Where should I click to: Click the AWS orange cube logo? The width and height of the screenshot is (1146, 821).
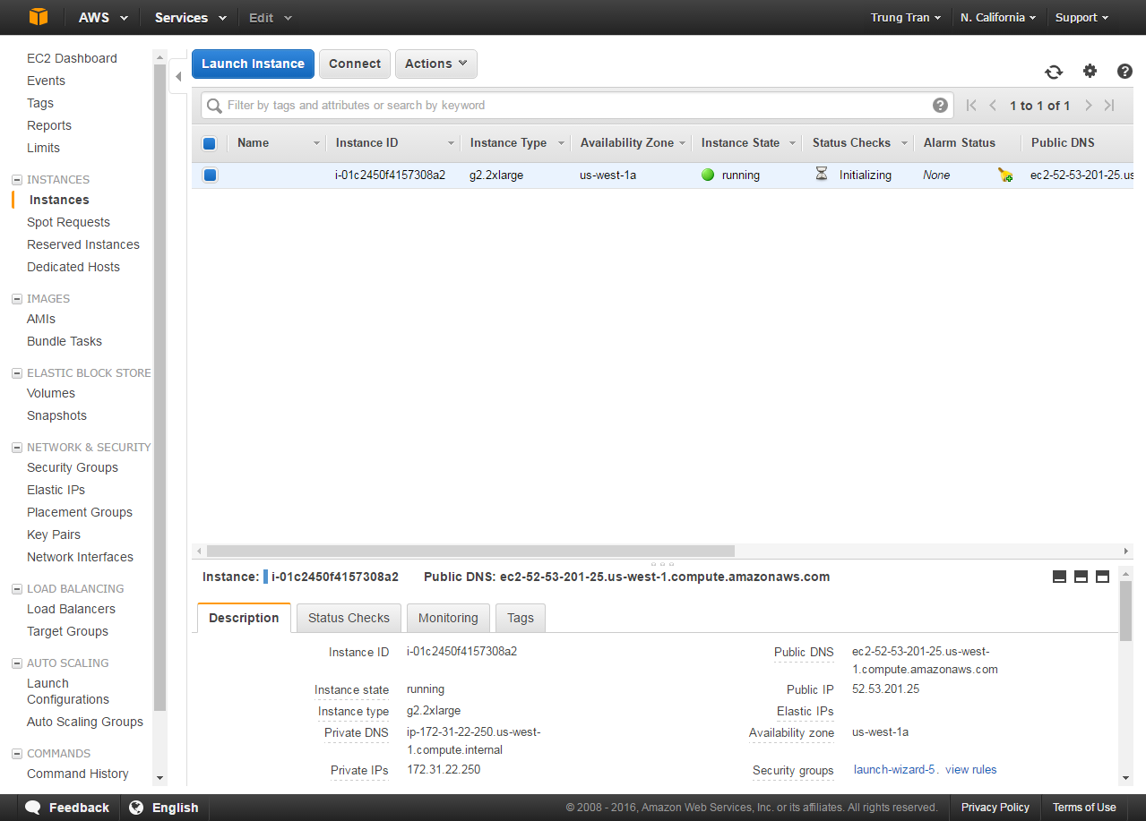click(39, 17)
